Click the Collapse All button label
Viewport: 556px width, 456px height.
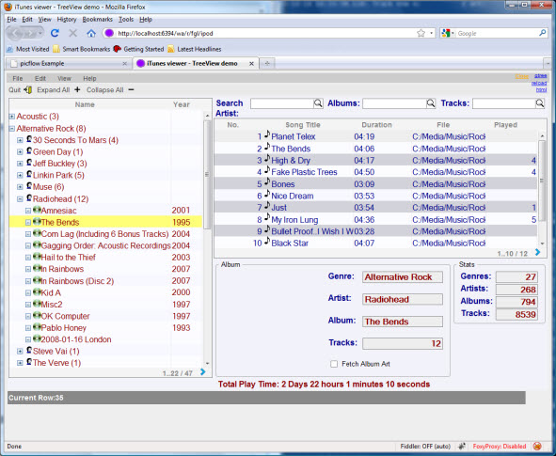point(105,90)
